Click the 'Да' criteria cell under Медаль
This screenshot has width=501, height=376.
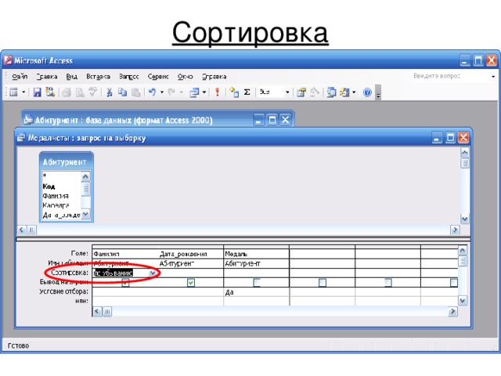click(257, 292)
